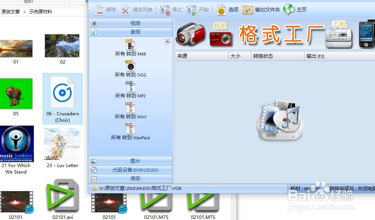
Task: Click the audio list scroll-up arrow
Action: click(x=167, y=41)
